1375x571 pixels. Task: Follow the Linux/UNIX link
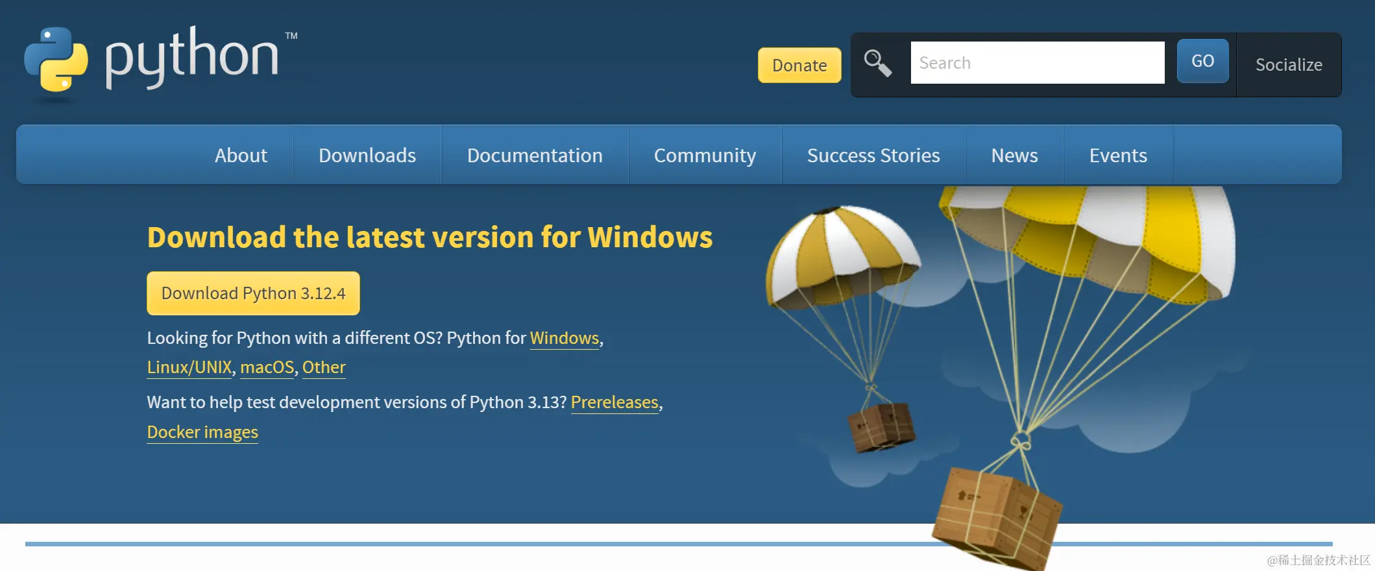click(x=189, y=367)
